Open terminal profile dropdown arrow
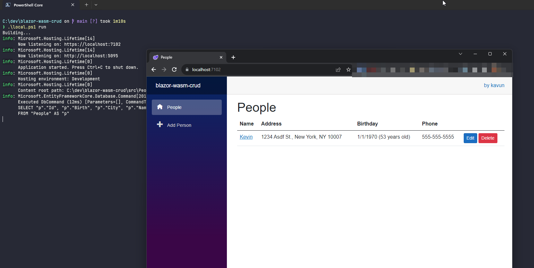Image resolution: width=534 pixels, height=268 pixels. 96,5
